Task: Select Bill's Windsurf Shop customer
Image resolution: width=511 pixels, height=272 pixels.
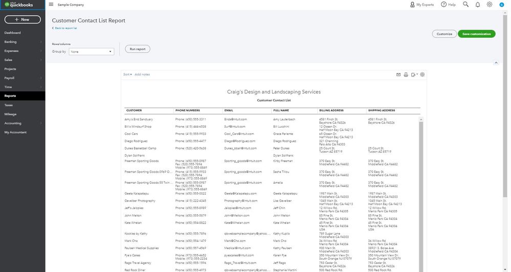Action: pos(138,127)
